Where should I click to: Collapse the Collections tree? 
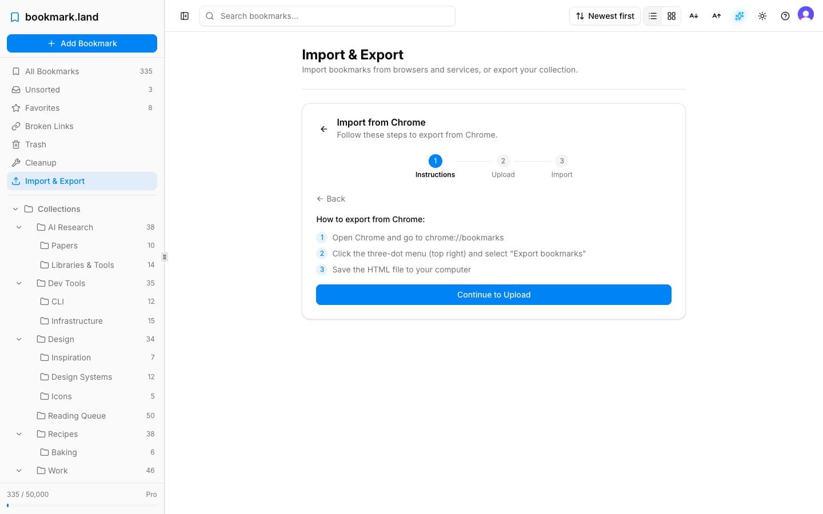(15, 209)
